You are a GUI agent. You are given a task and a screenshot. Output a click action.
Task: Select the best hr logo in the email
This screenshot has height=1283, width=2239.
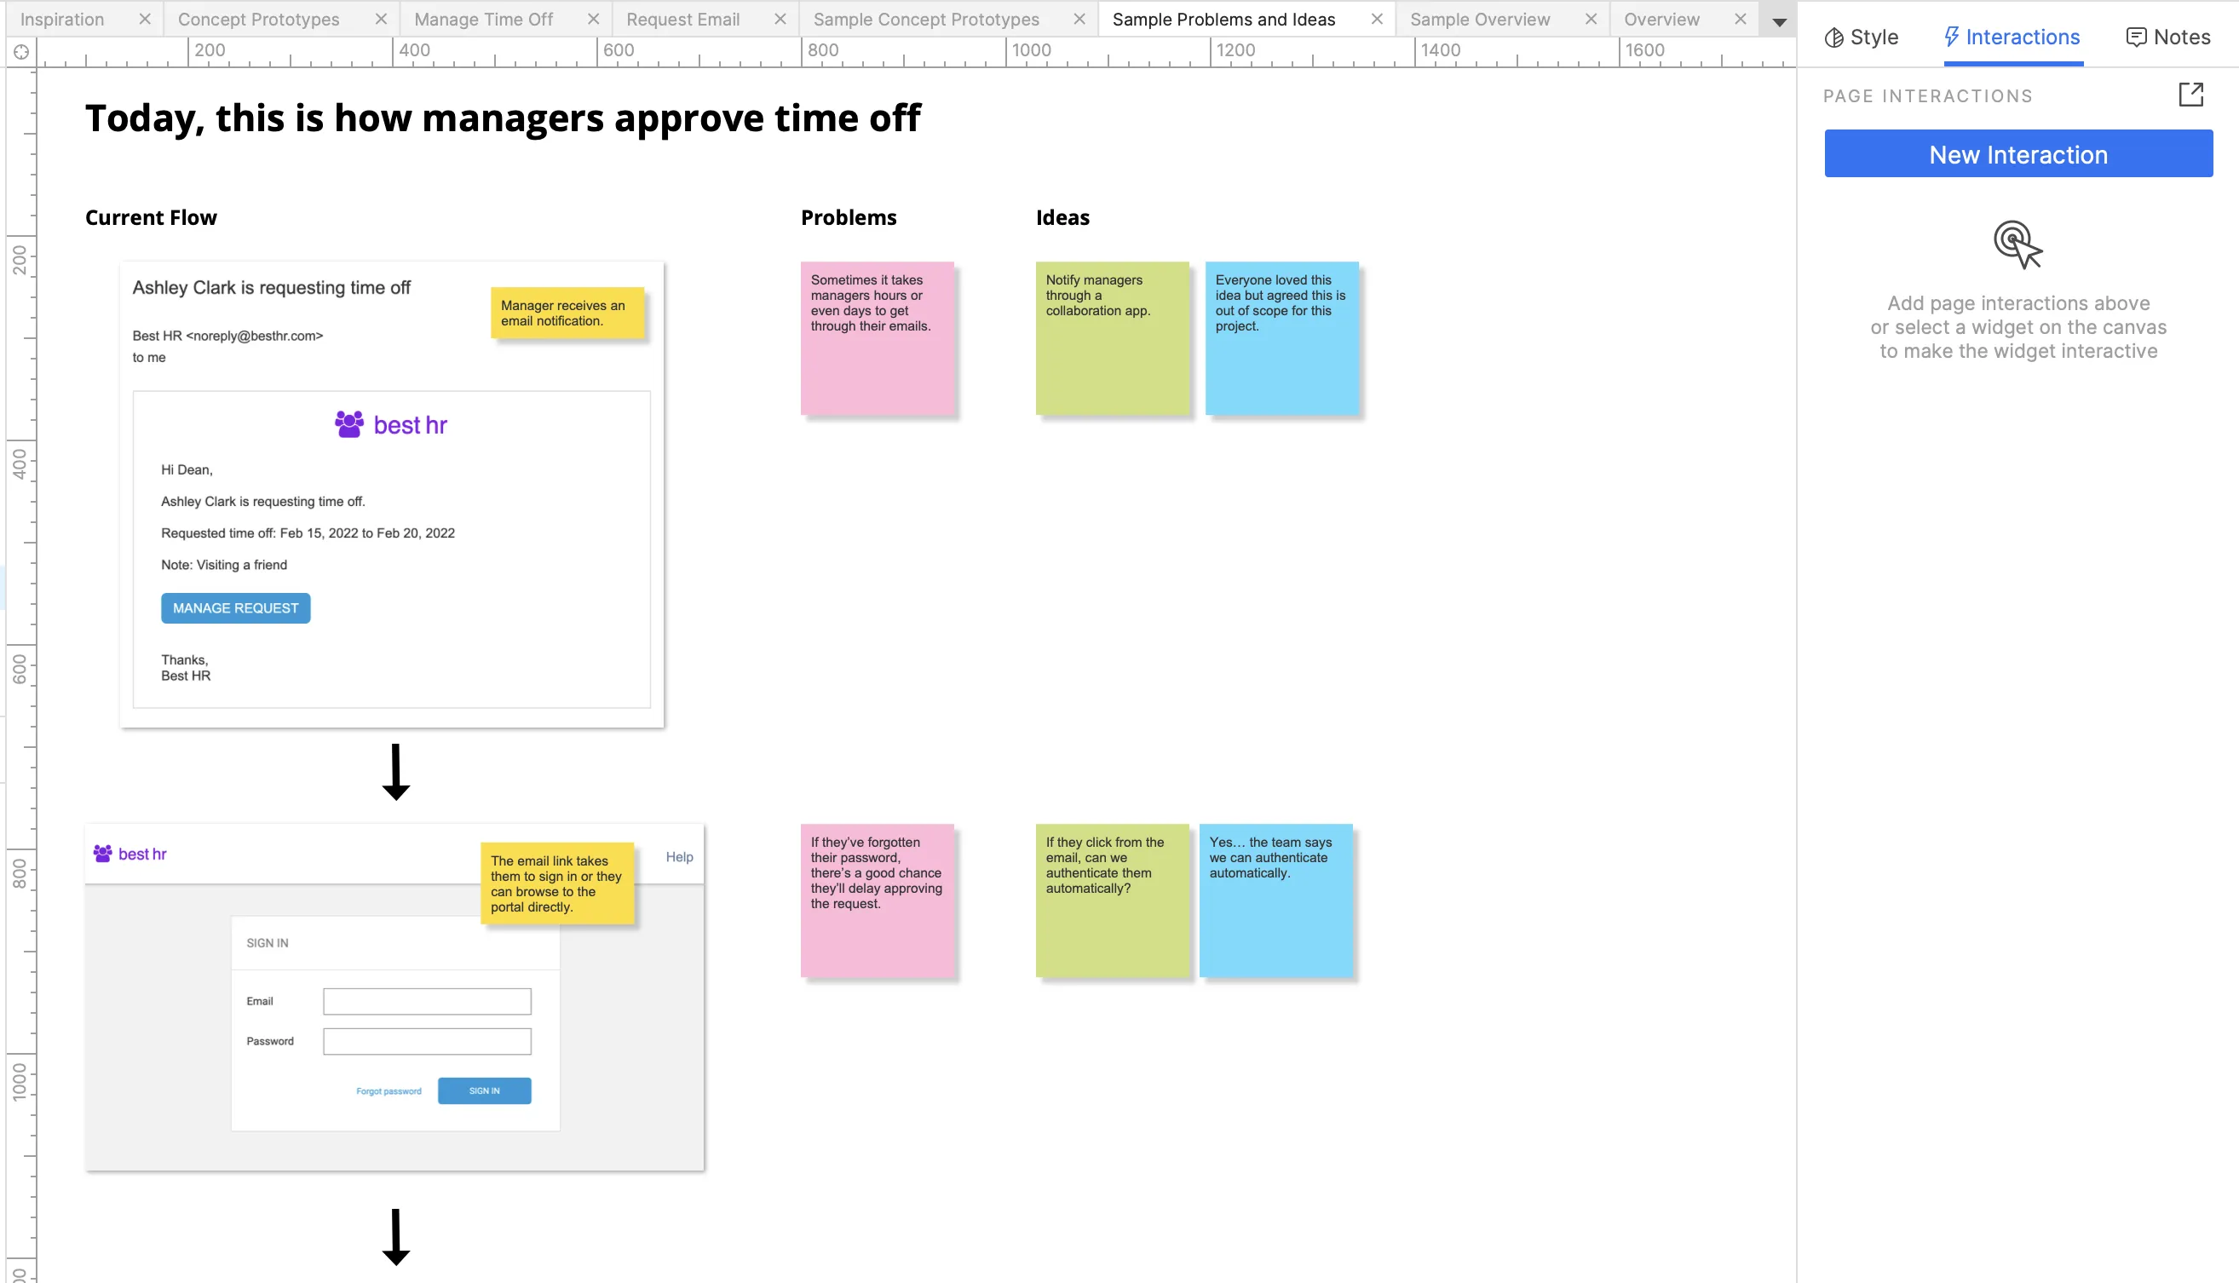pyautogui.click(x=391, y=425)
